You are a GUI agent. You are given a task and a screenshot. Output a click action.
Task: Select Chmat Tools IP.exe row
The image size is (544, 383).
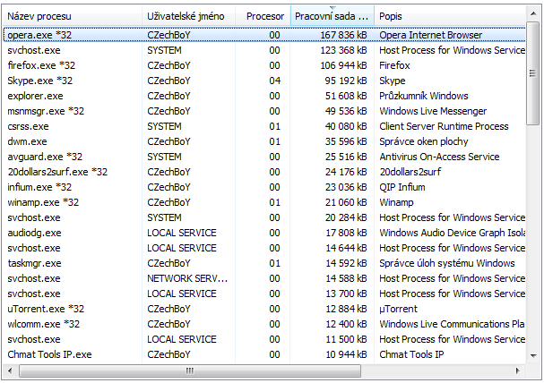coord(264,354)
